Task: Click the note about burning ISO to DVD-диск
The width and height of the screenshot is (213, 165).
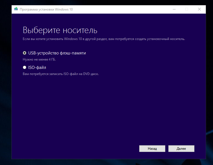Action: [x=61, y=74]
